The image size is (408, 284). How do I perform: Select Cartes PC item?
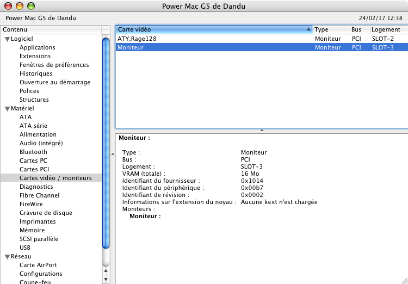pyautogui.click(x=33, y=160)
